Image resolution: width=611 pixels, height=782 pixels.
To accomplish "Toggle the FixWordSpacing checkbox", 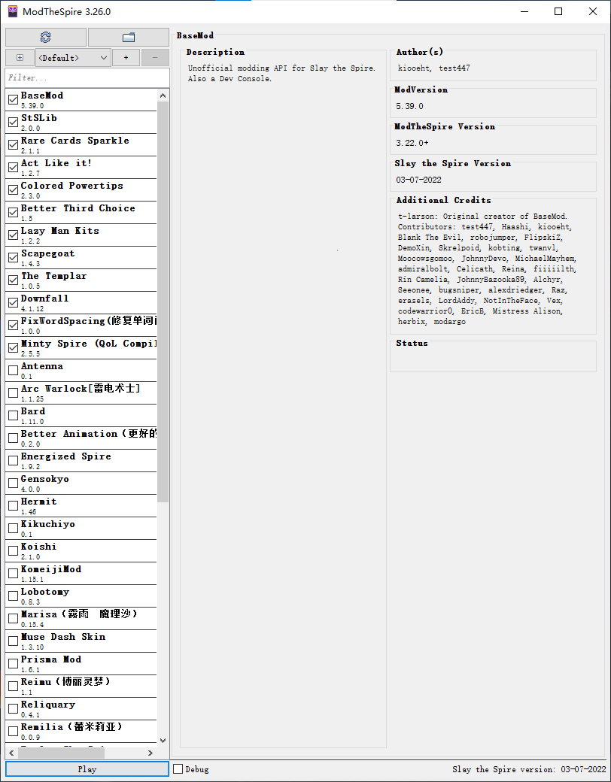I will pyautogui.click(x=14, y=326).
